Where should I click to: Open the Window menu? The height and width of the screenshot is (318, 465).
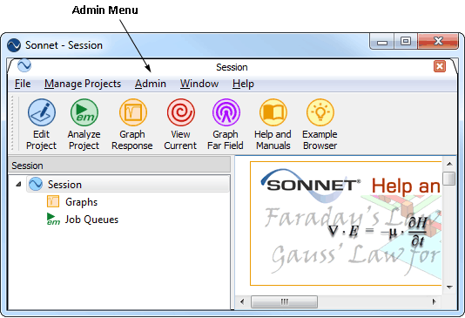coord(199,84)
